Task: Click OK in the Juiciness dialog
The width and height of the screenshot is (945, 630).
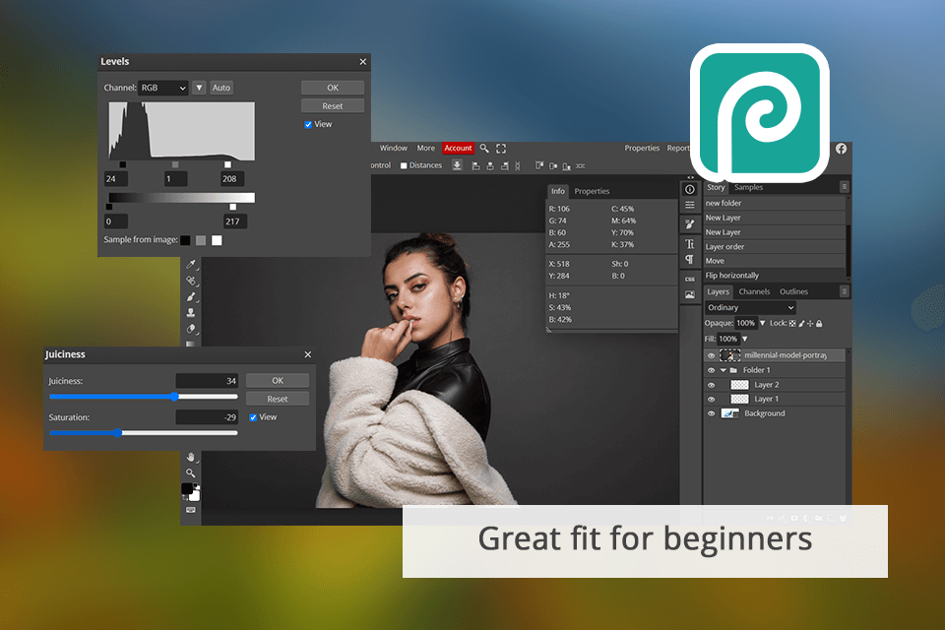Action: [278, 380]
